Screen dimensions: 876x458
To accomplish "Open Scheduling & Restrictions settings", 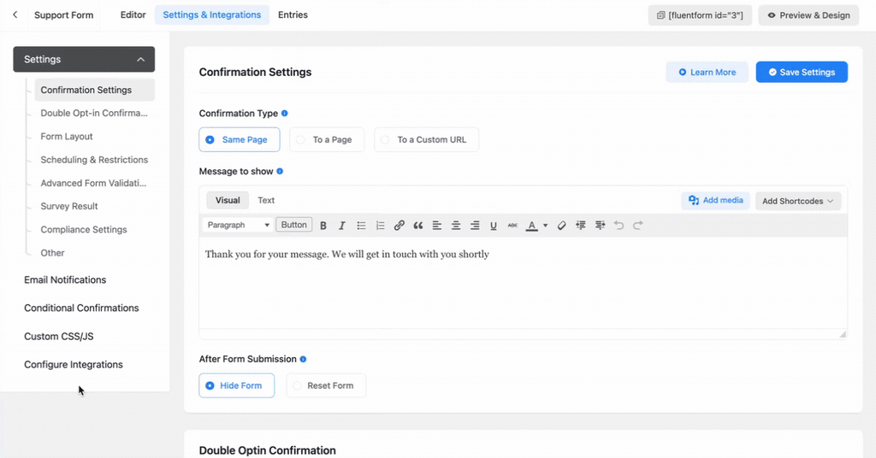I will point(94,160).
